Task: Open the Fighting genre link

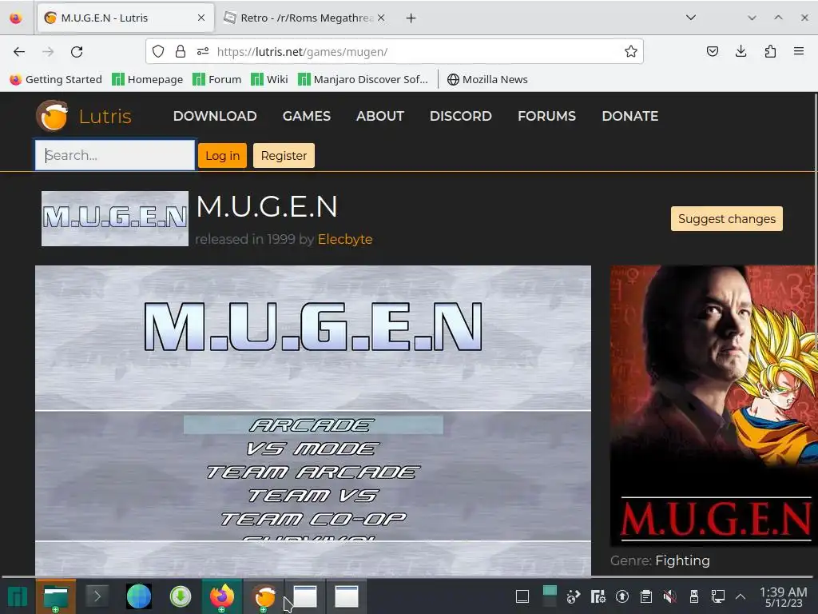Action: click(682, 560)
